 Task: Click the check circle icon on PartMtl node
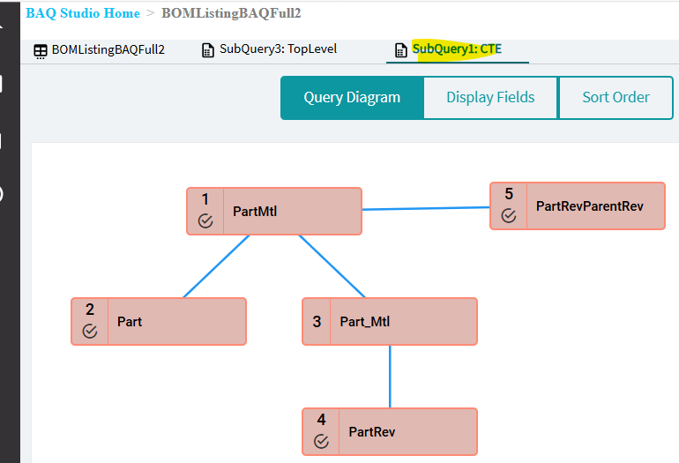pyautogui.click(x=205, y=220)
